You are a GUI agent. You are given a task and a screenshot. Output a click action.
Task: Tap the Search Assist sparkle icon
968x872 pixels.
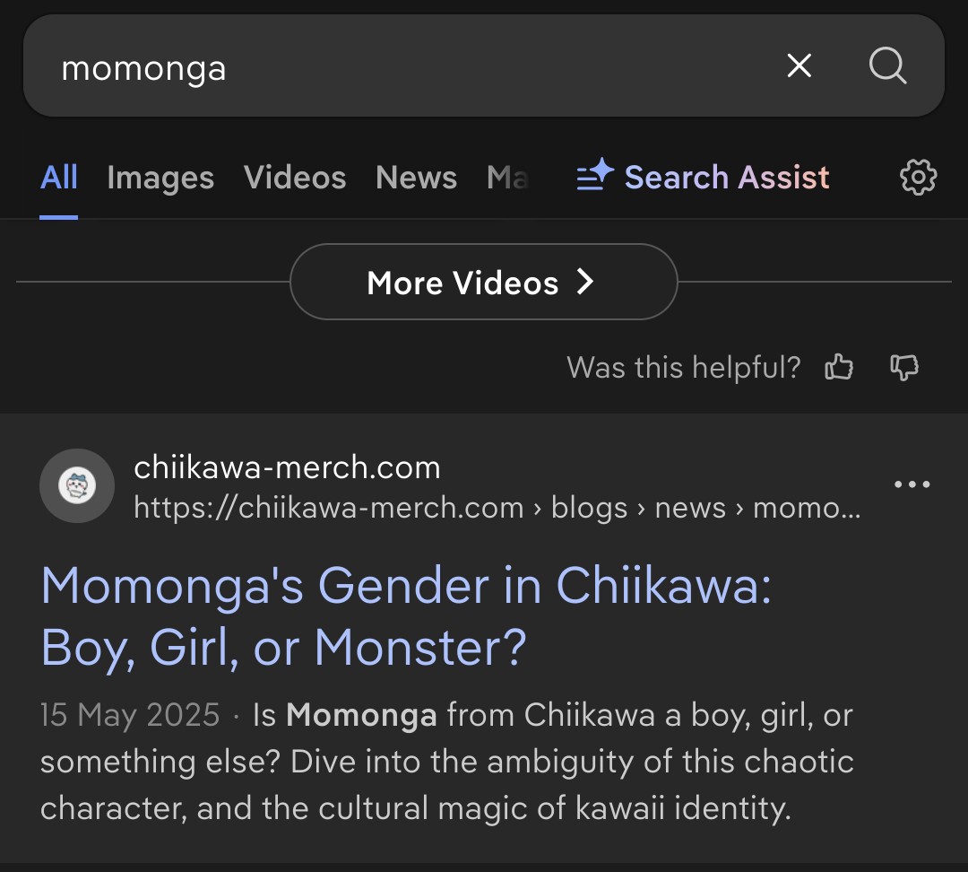tap(594, 176)
